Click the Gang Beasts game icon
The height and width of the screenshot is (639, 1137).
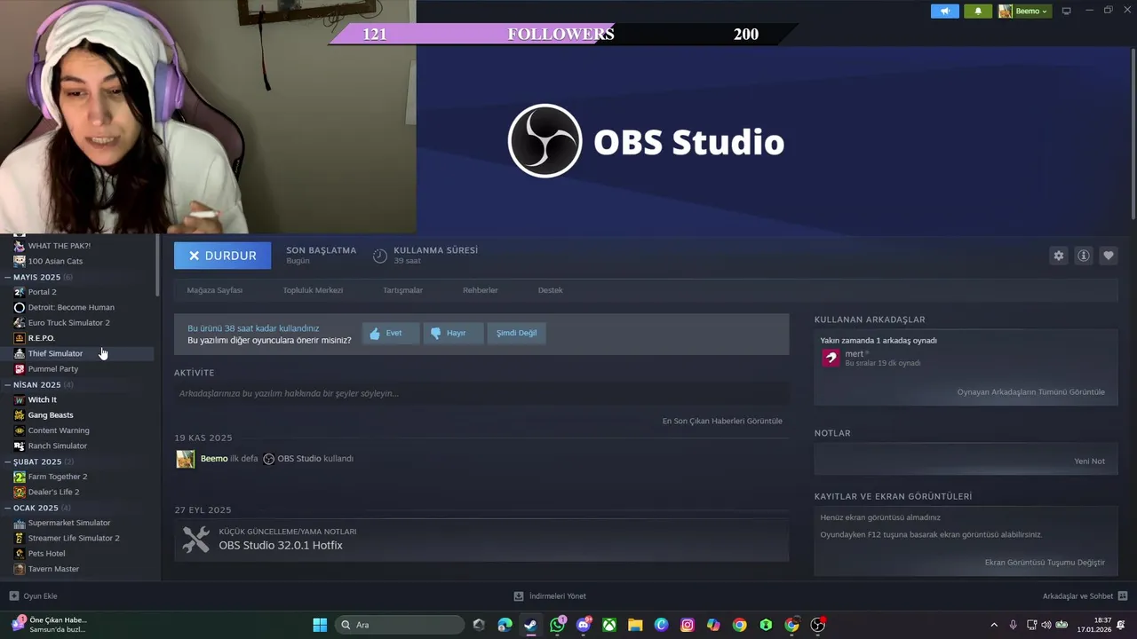[20, 415]
